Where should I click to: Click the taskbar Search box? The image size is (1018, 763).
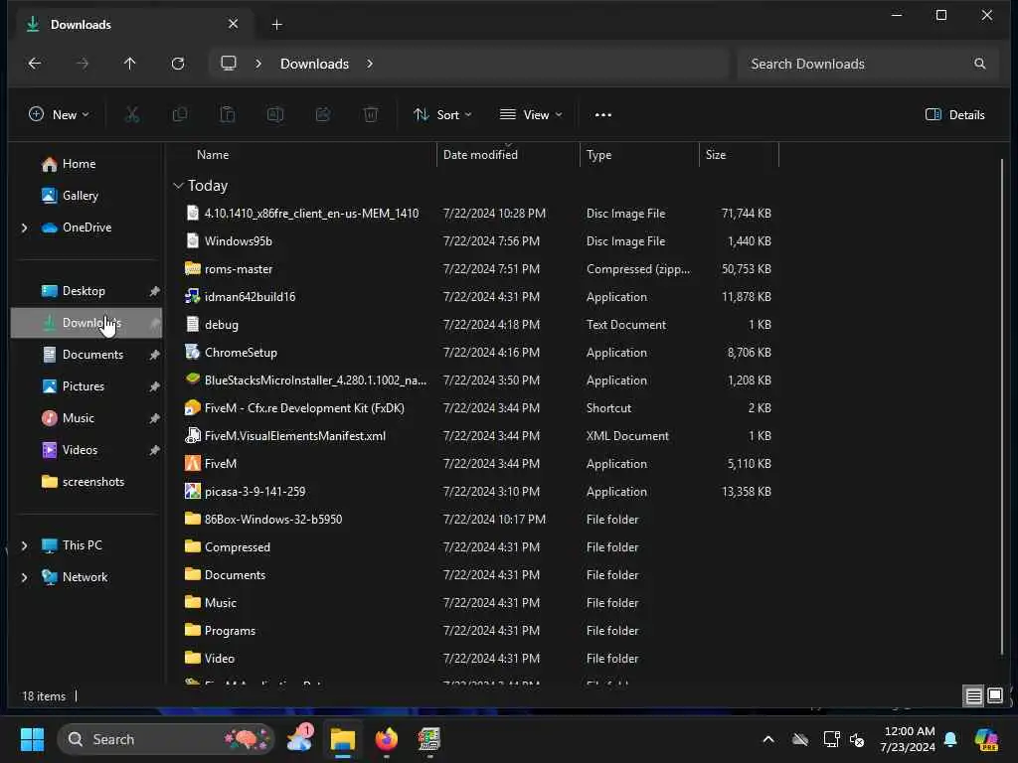click(166, 739)
